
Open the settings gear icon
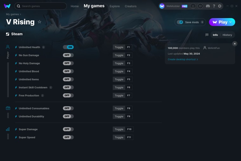coord(220,6)
